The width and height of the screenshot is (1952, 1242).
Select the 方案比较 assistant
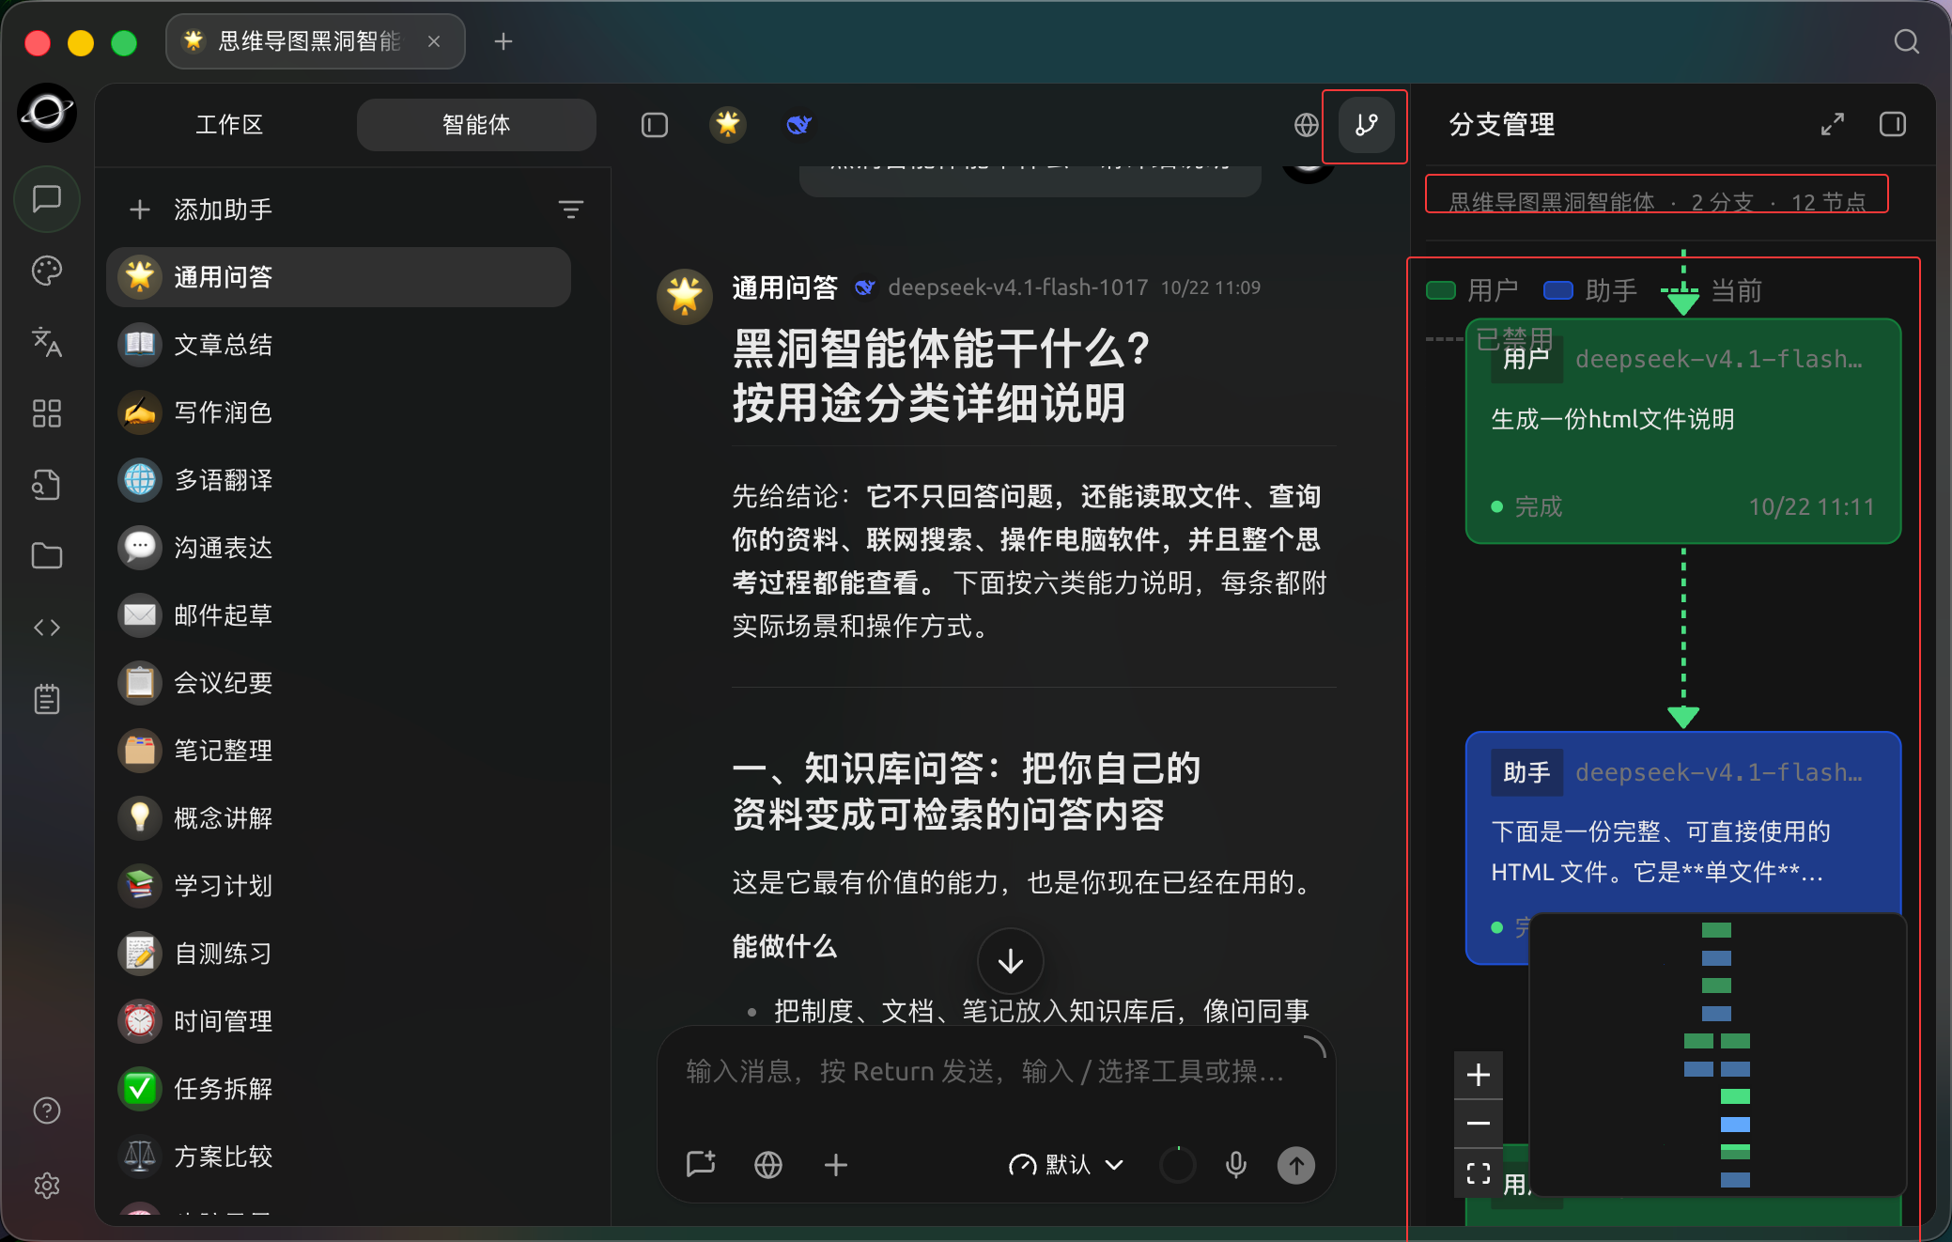pos(339,1157)
